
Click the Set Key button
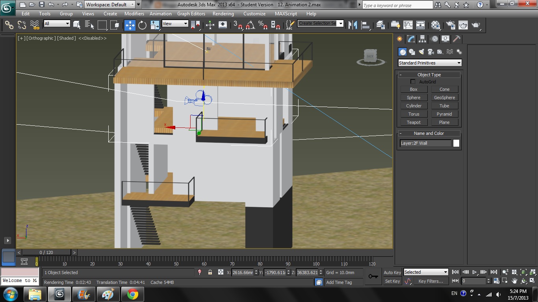pyautogui.click(x=392, y=281)
